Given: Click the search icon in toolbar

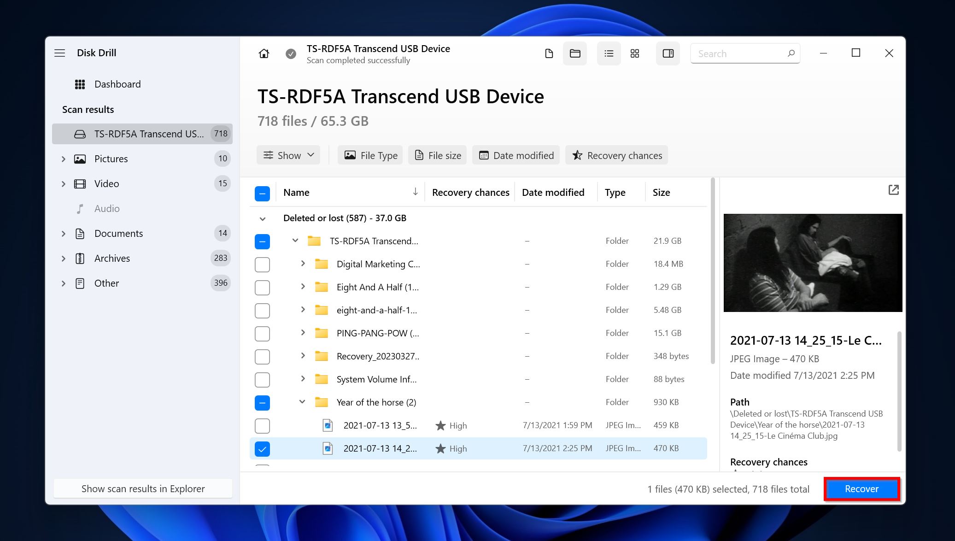Looking at the screenshot, I should tap(791, 54).
